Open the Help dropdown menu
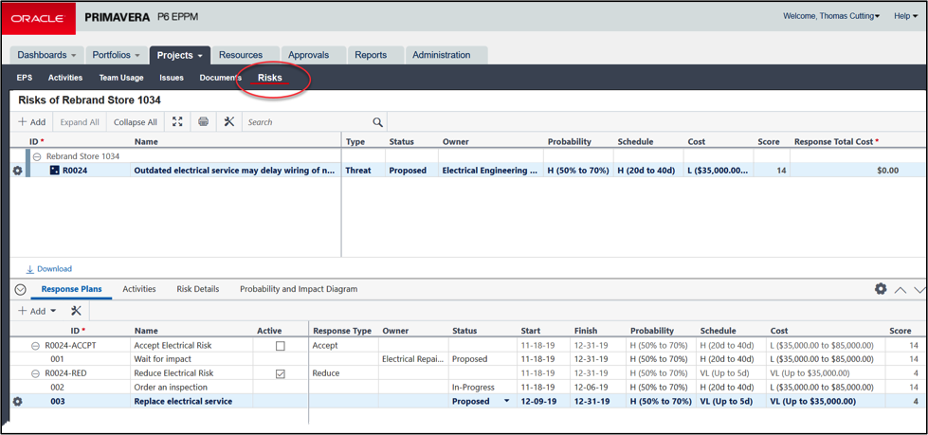Screen dimensions: 928x435 pos(905,16)
